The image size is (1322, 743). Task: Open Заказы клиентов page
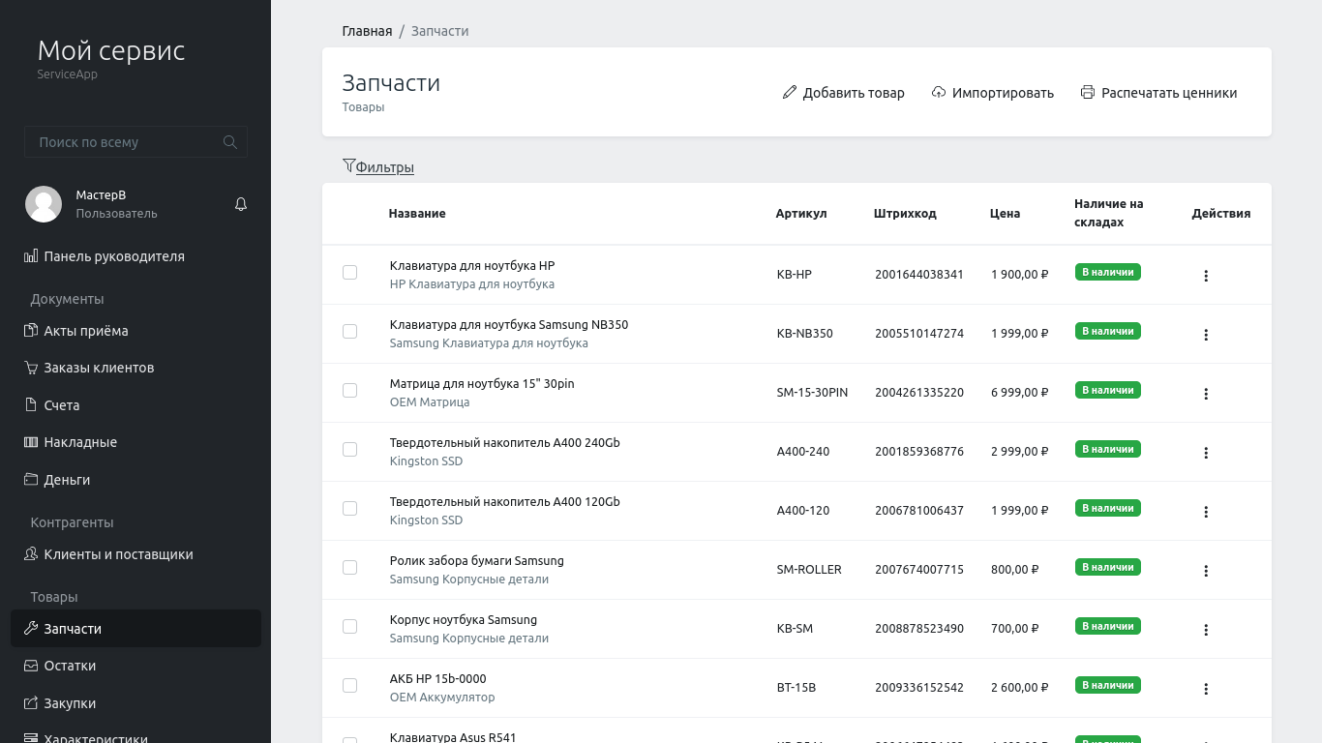tap(135, 368)
